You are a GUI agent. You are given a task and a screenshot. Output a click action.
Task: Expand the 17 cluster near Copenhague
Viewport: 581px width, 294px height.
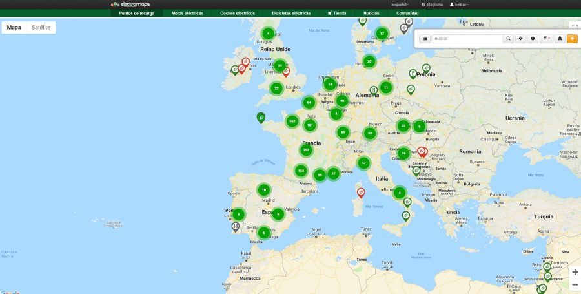click(x=382, y=34)
